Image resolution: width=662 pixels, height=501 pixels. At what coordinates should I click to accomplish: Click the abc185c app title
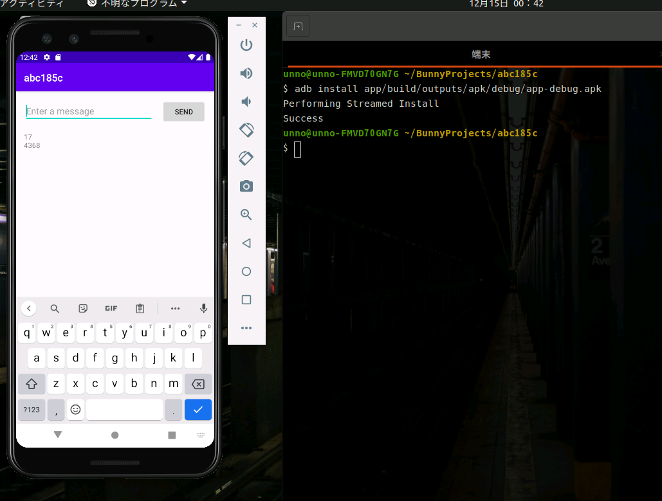pyautogui.click(x=44, y=78)
